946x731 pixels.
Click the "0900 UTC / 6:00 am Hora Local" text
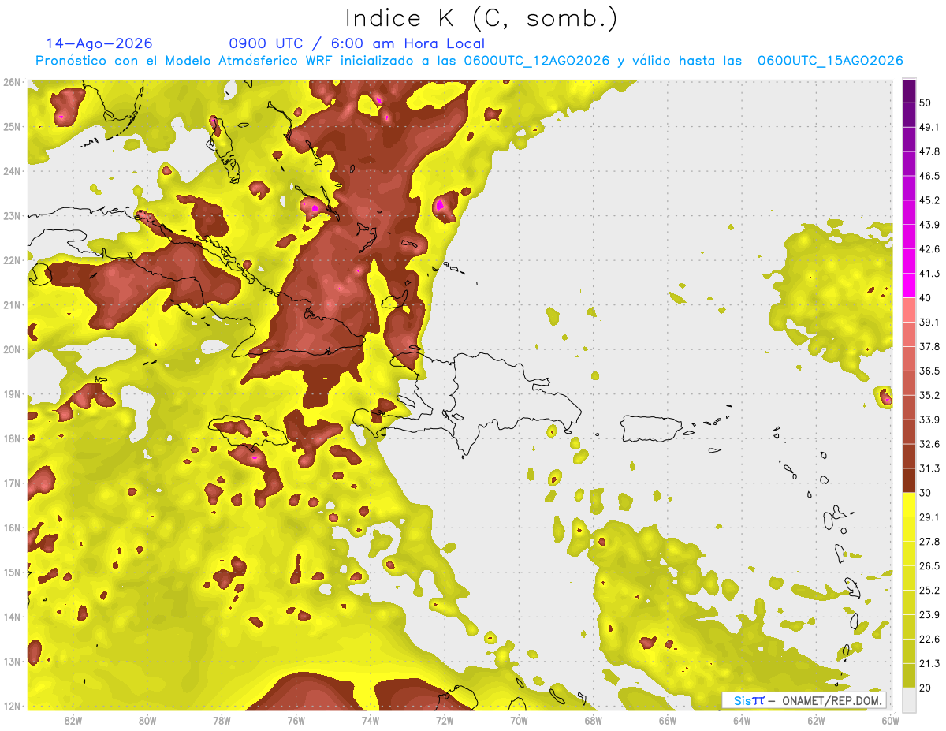pos(357,43)
